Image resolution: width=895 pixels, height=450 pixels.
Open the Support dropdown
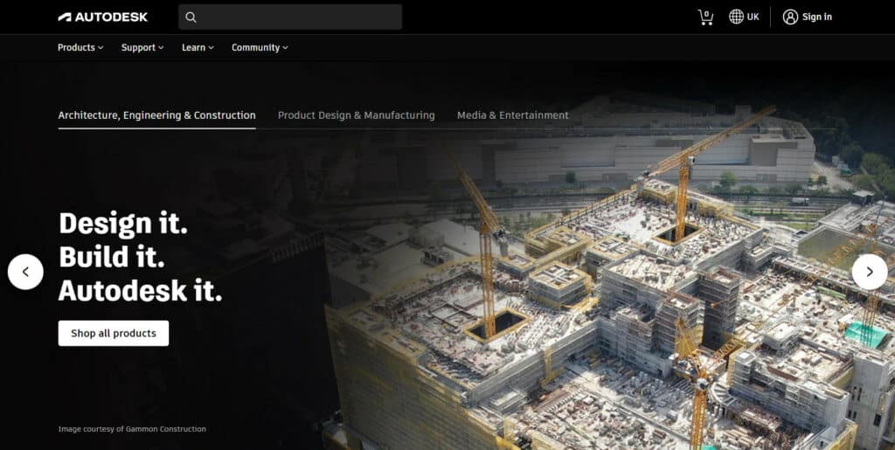coord(142,47)
